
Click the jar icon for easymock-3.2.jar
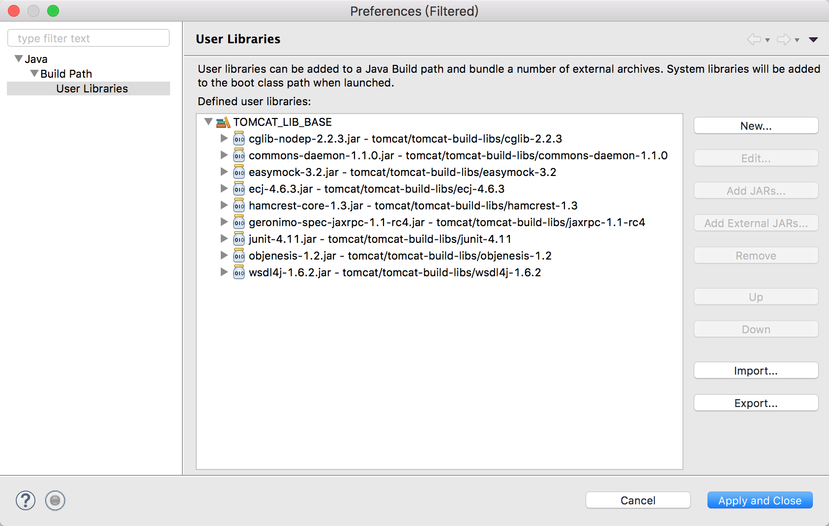[239, 172]
